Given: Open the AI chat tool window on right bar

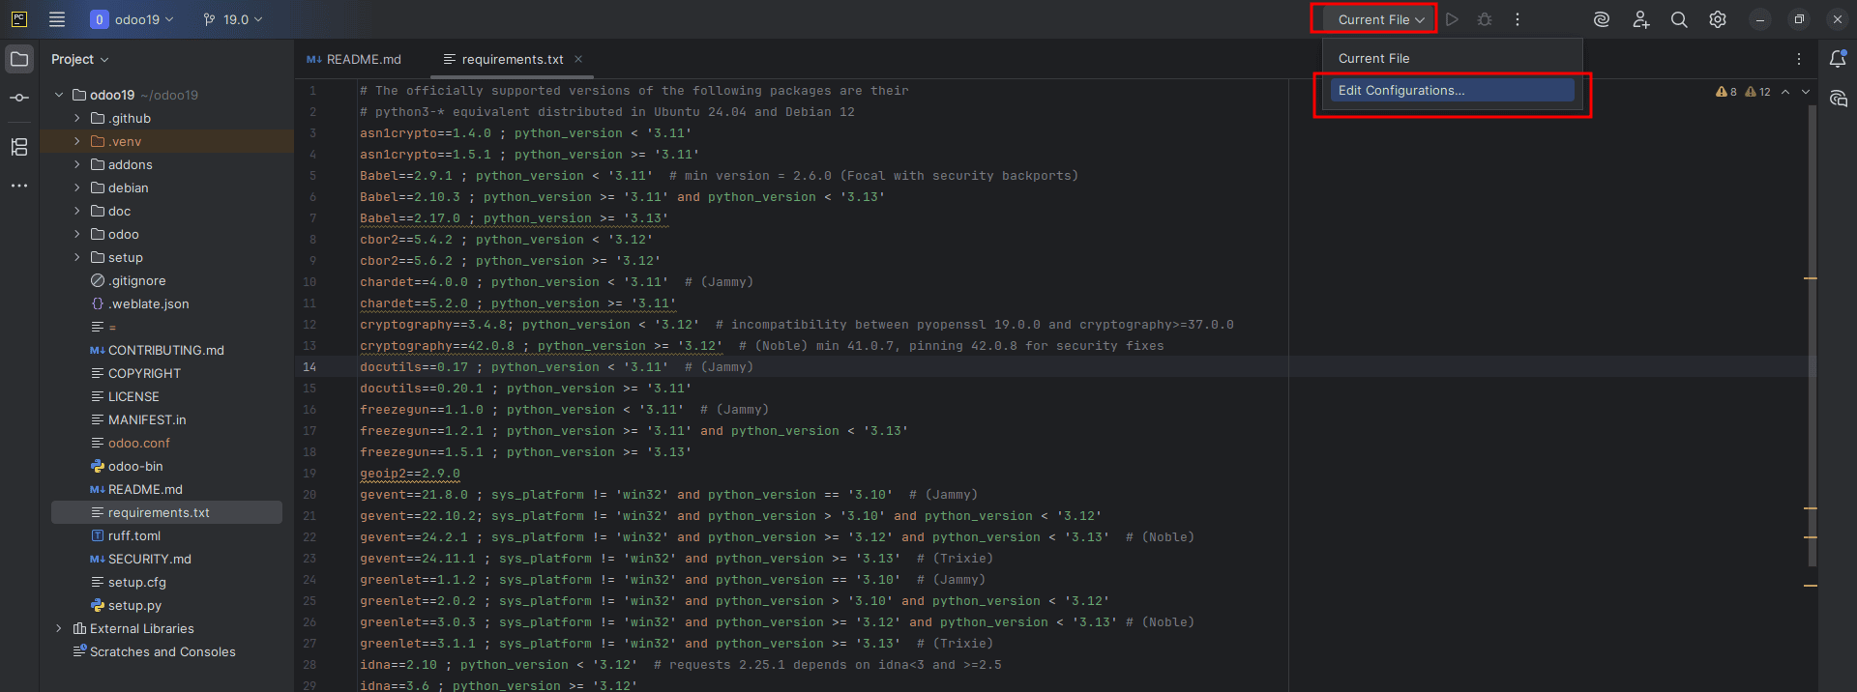Looking at the screenshot, I should point(1838,99).
